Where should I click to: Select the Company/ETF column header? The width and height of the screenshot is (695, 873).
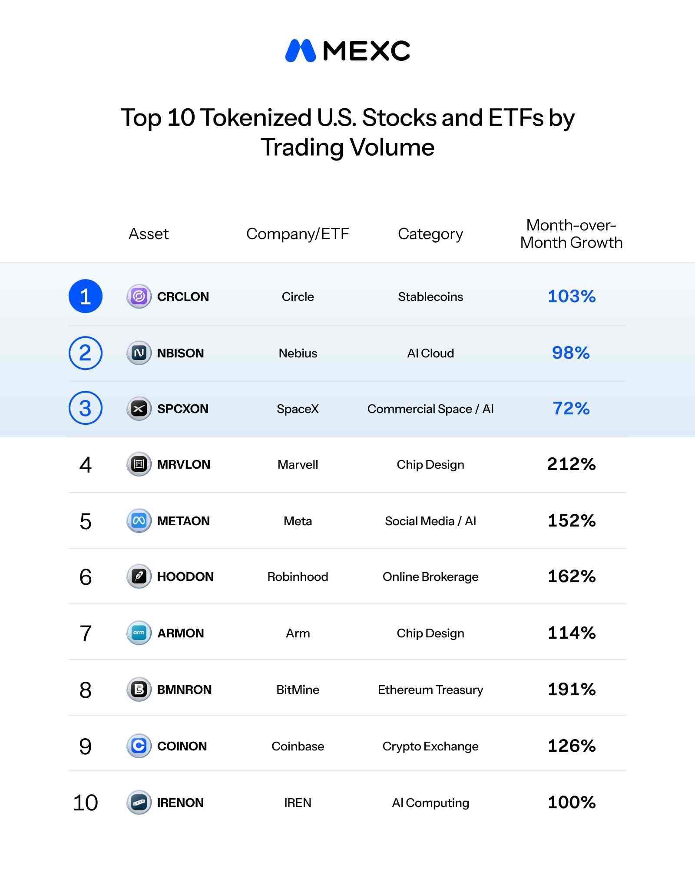[298, 234]
